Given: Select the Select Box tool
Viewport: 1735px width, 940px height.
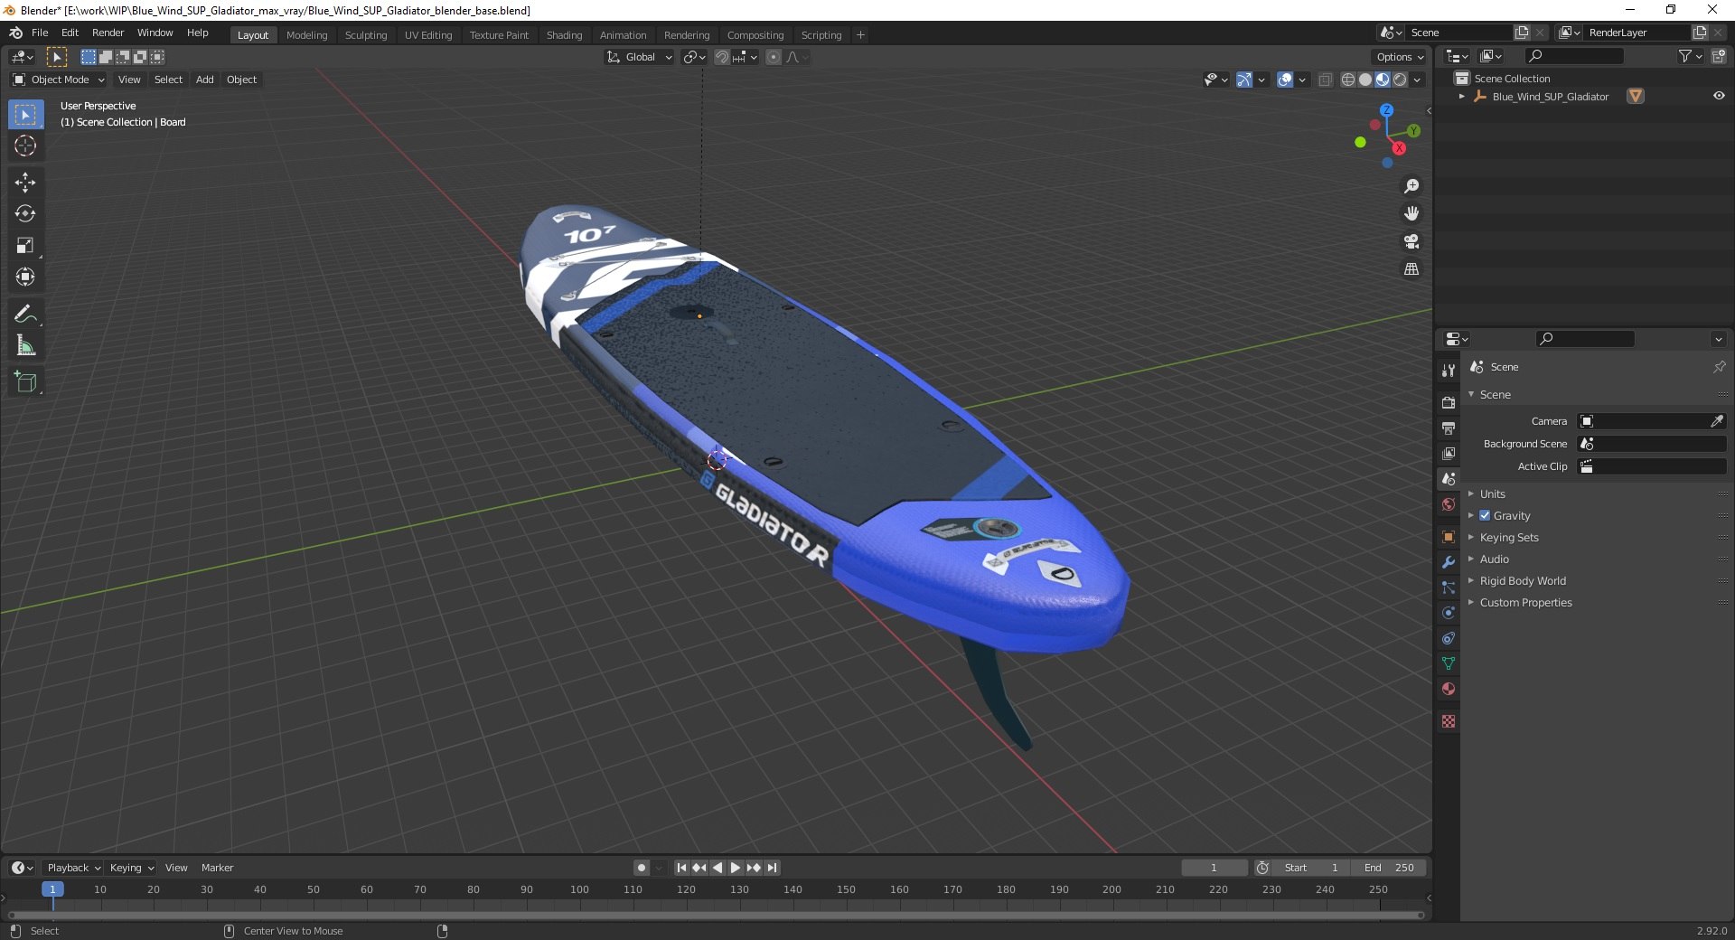Looking at the screenshot, I should point(25,115).
